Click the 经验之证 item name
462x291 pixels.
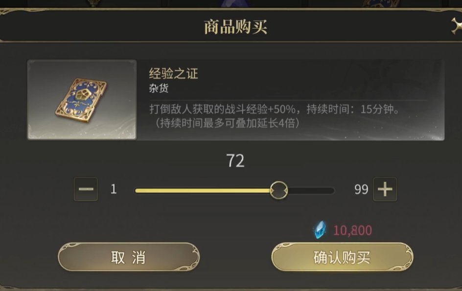pyautogui.click(x=173, y=74)
